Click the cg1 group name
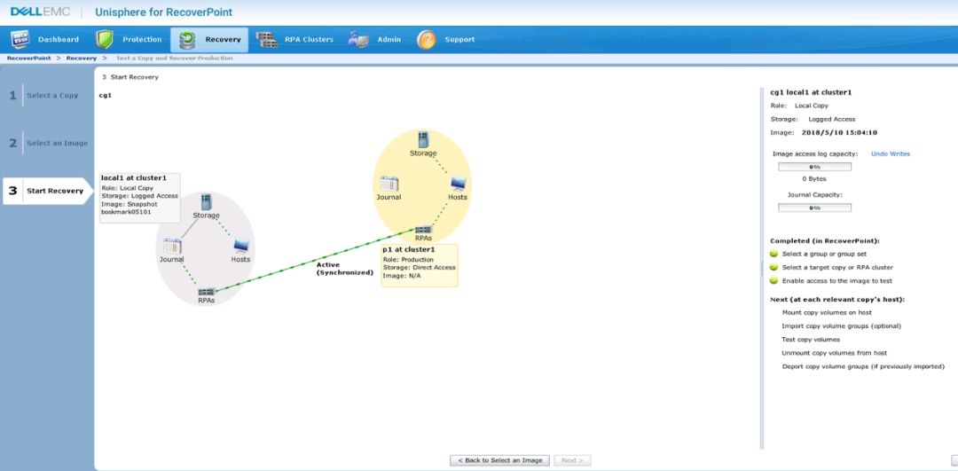 tap(105, 95)
